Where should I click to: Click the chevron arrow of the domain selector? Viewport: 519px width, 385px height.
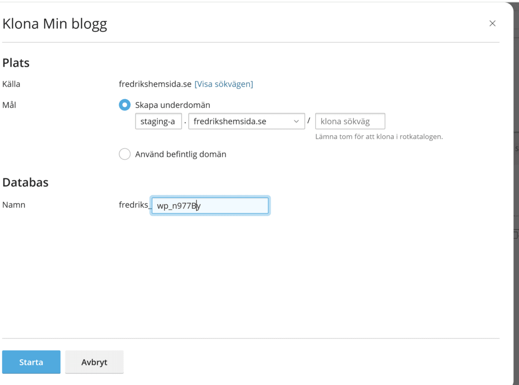(296, 122)
